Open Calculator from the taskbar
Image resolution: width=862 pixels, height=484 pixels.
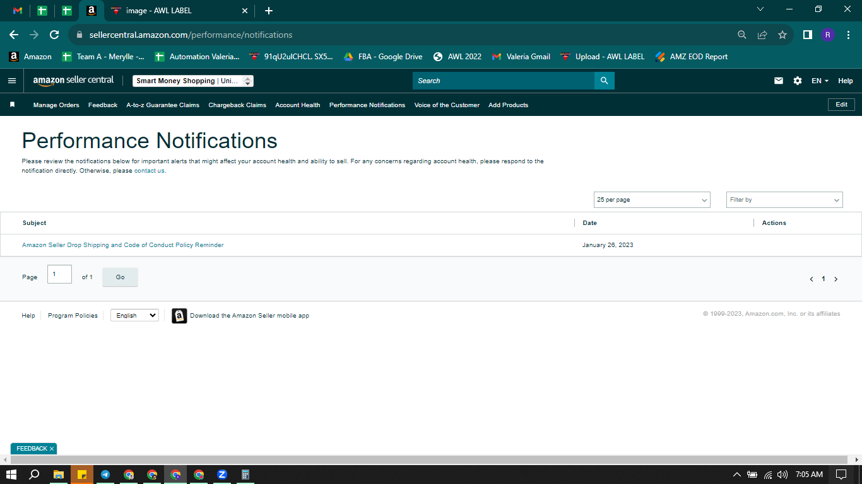245,475
